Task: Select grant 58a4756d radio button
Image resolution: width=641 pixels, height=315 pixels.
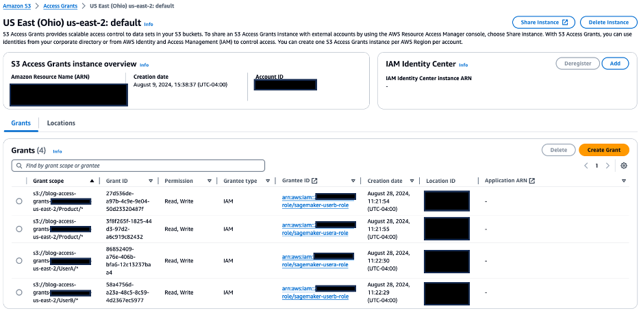Action: 18,292
